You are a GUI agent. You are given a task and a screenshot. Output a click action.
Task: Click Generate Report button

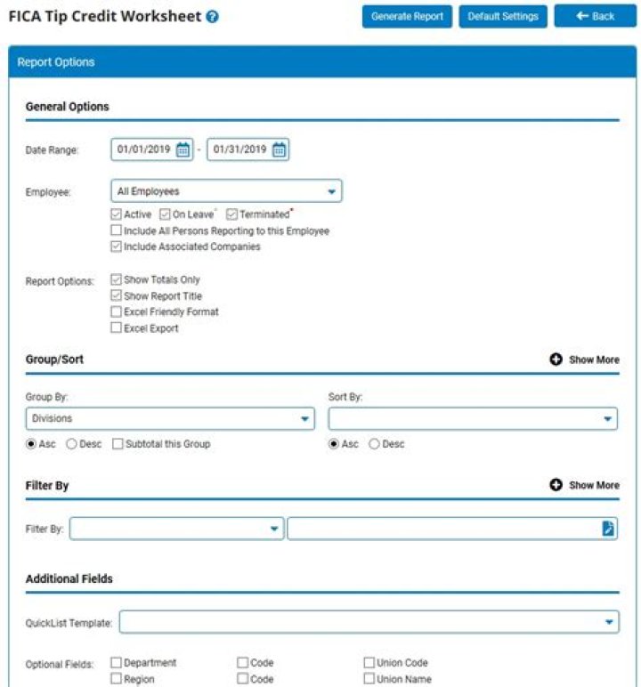click(x=407, y=16)
